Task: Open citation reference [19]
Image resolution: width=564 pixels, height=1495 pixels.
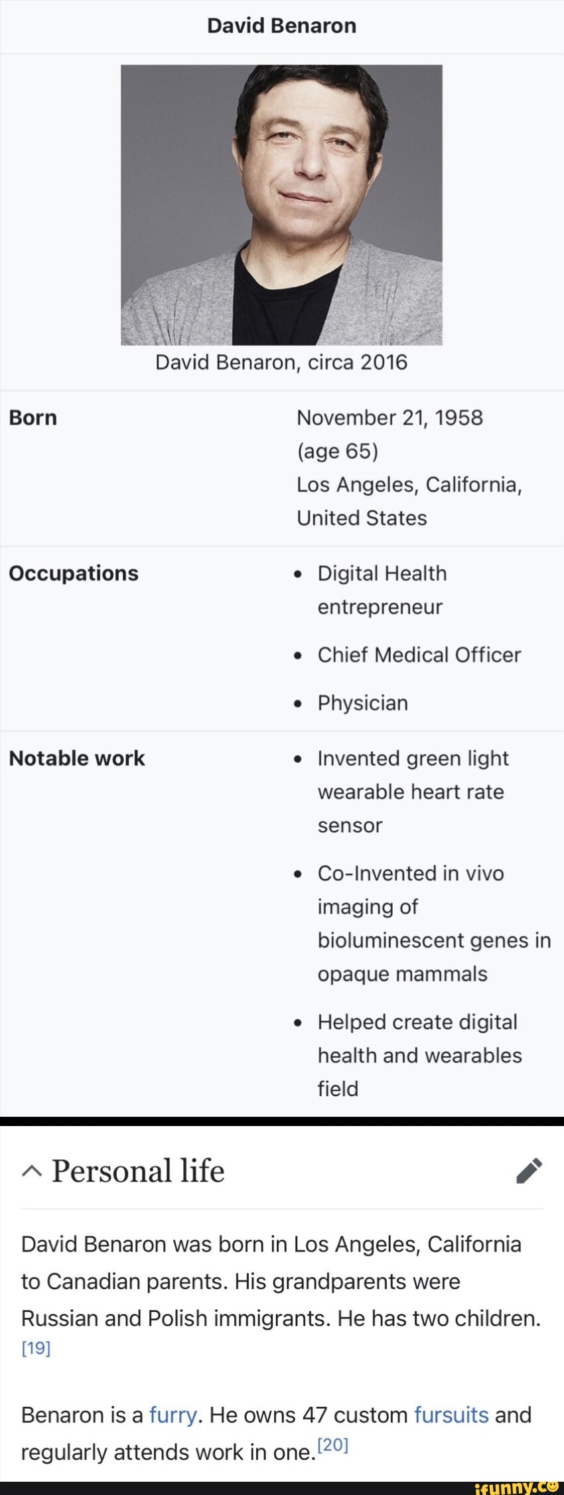Action: click(36, 1348)
